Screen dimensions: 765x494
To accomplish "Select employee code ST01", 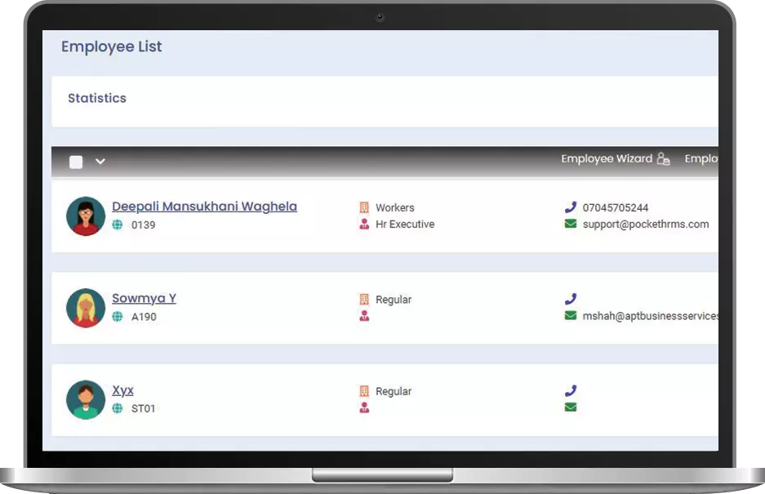I will 143,408.
